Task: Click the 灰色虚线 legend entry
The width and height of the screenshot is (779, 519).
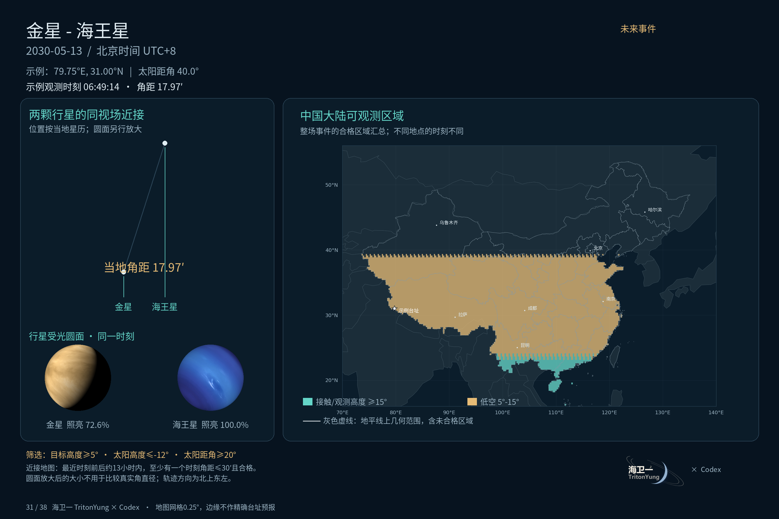Action: pos(388,421)
